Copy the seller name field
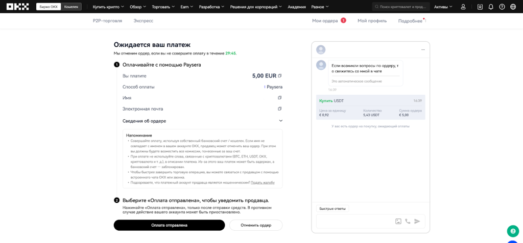The image size is (523, 243). pos(280,98)
